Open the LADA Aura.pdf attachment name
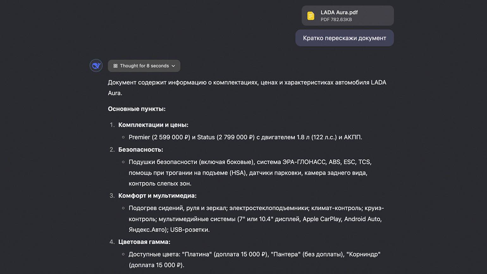Screen dimensions: 487x274 coord(339,12)
